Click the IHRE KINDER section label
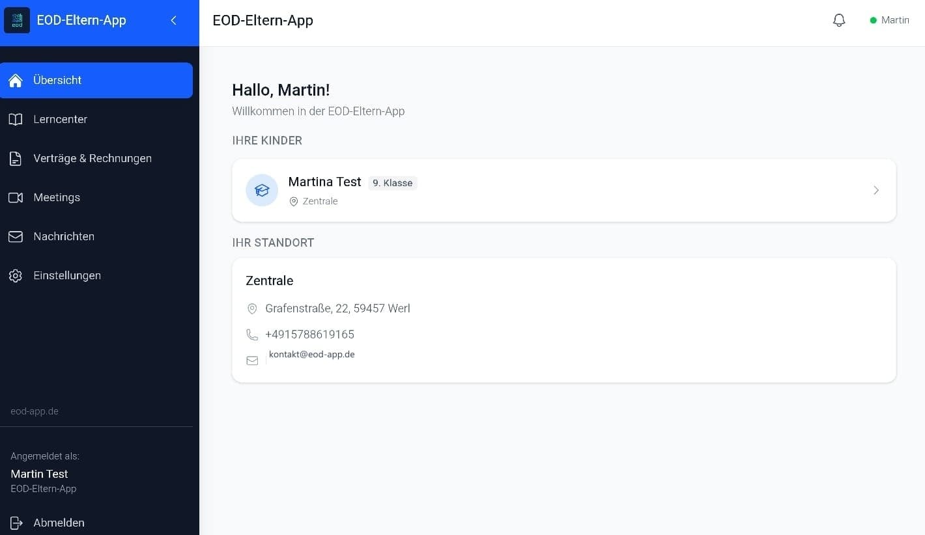The image size is (925, 535). pyautogui.click(x=267, y=141)
